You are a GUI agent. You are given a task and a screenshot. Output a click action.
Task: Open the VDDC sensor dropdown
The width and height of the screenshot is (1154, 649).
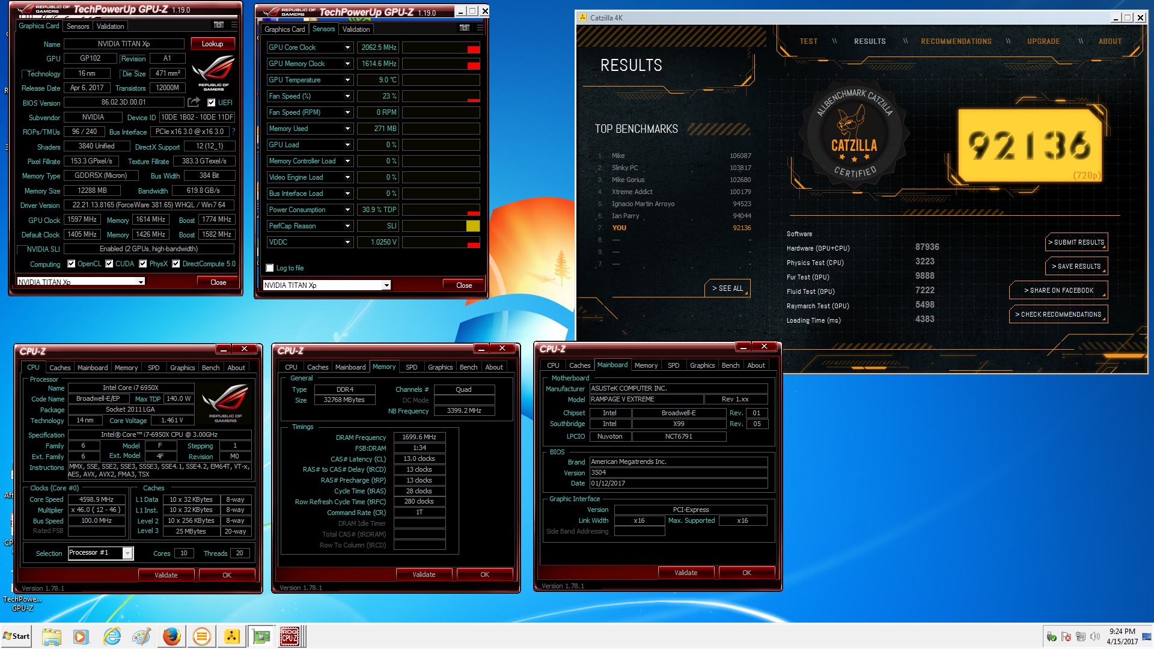coord(347,242)
